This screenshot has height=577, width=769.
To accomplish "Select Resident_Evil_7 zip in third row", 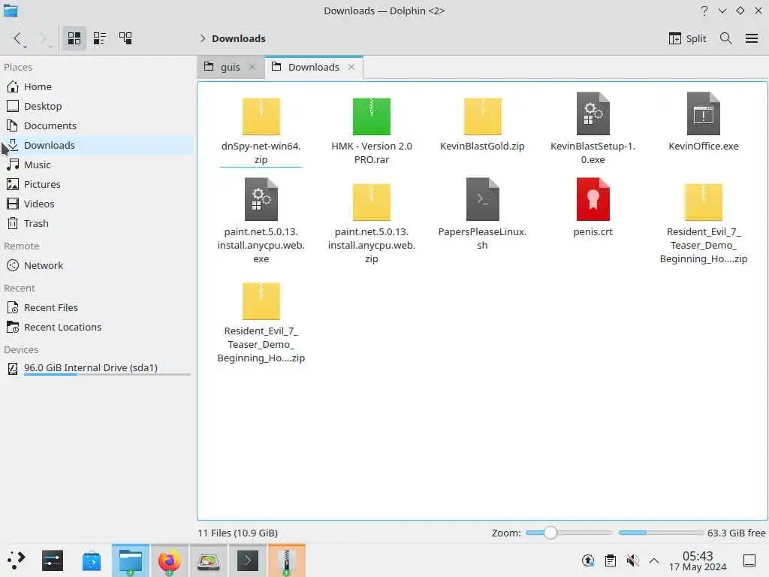I will point(261,301).
